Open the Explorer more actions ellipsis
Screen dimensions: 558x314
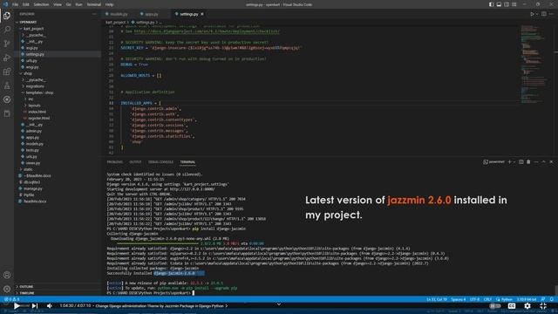pos(94,14)
